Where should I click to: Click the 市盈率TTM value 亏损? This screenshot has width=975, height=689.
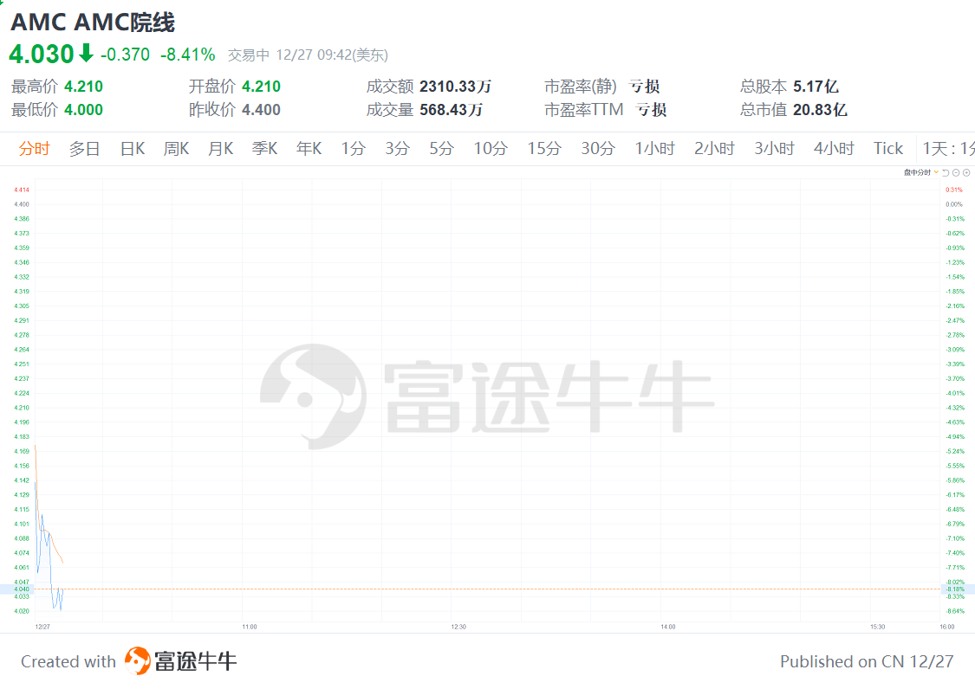651,110
